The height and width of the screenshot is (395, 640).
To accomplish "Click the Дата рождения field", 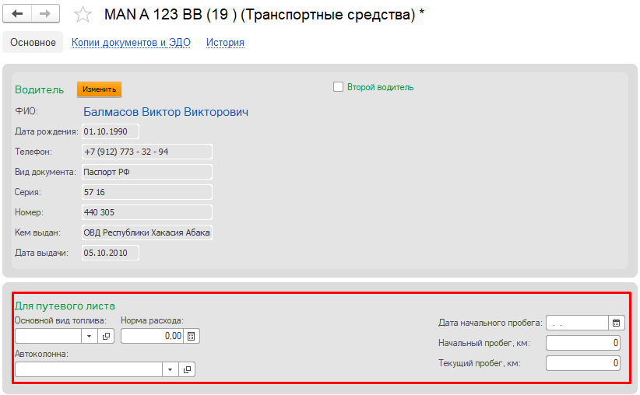I will click(x=111, y=131).
